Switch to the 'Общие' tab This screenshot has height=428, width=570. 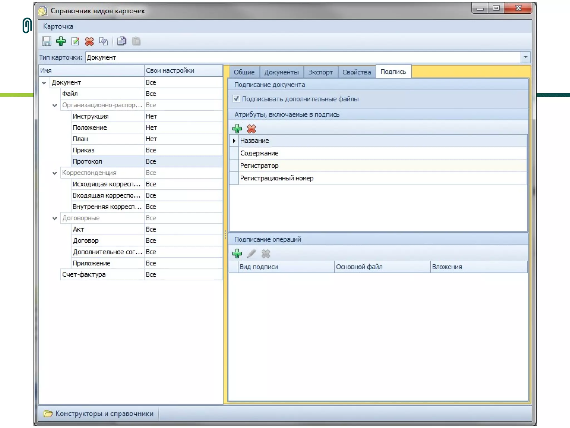[x=244, y=72]
